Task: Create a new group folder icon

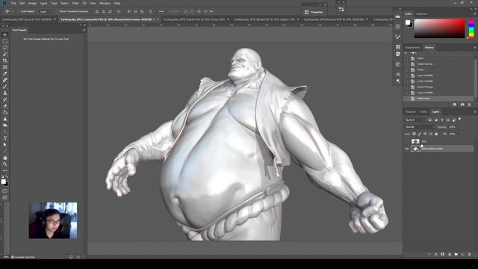Action: coord(456,254)
